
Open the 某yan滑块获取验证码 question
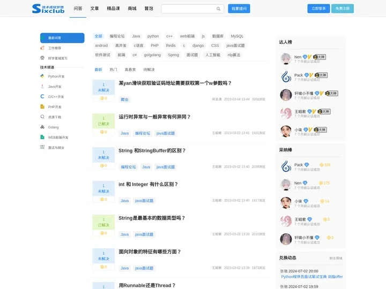[x=175, y=83]
